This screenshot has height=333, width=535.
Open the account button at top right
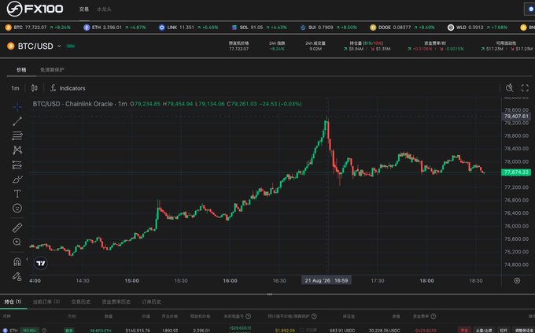[x=529, y=9]
